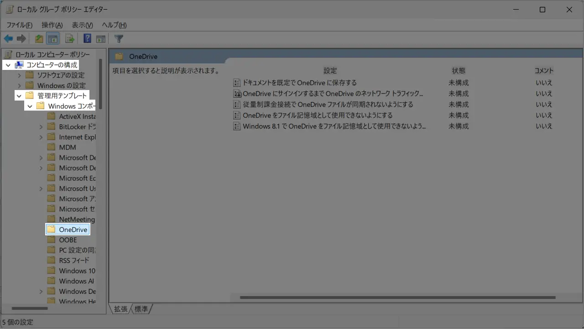
Task: Switch to the 標準 tab
Action: point(141,309)
